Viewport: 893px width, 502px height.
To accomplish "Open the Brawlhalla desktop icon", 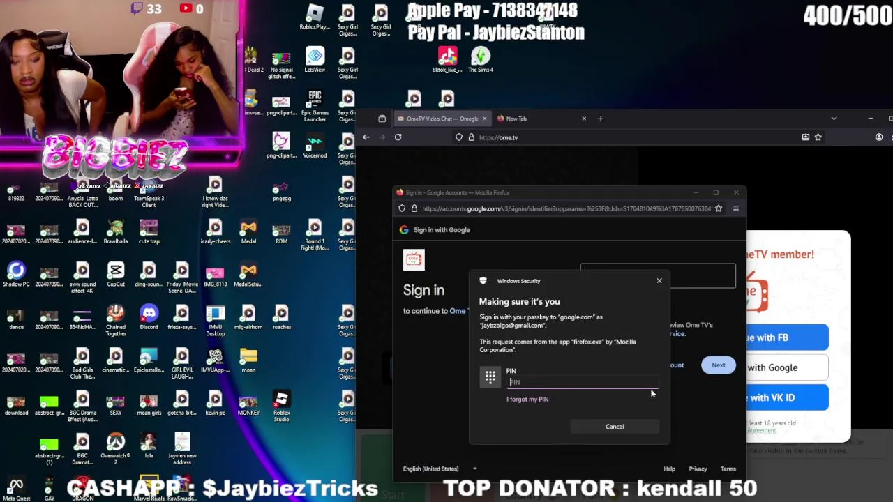I will pyautogui.click(x=116, y=231).
